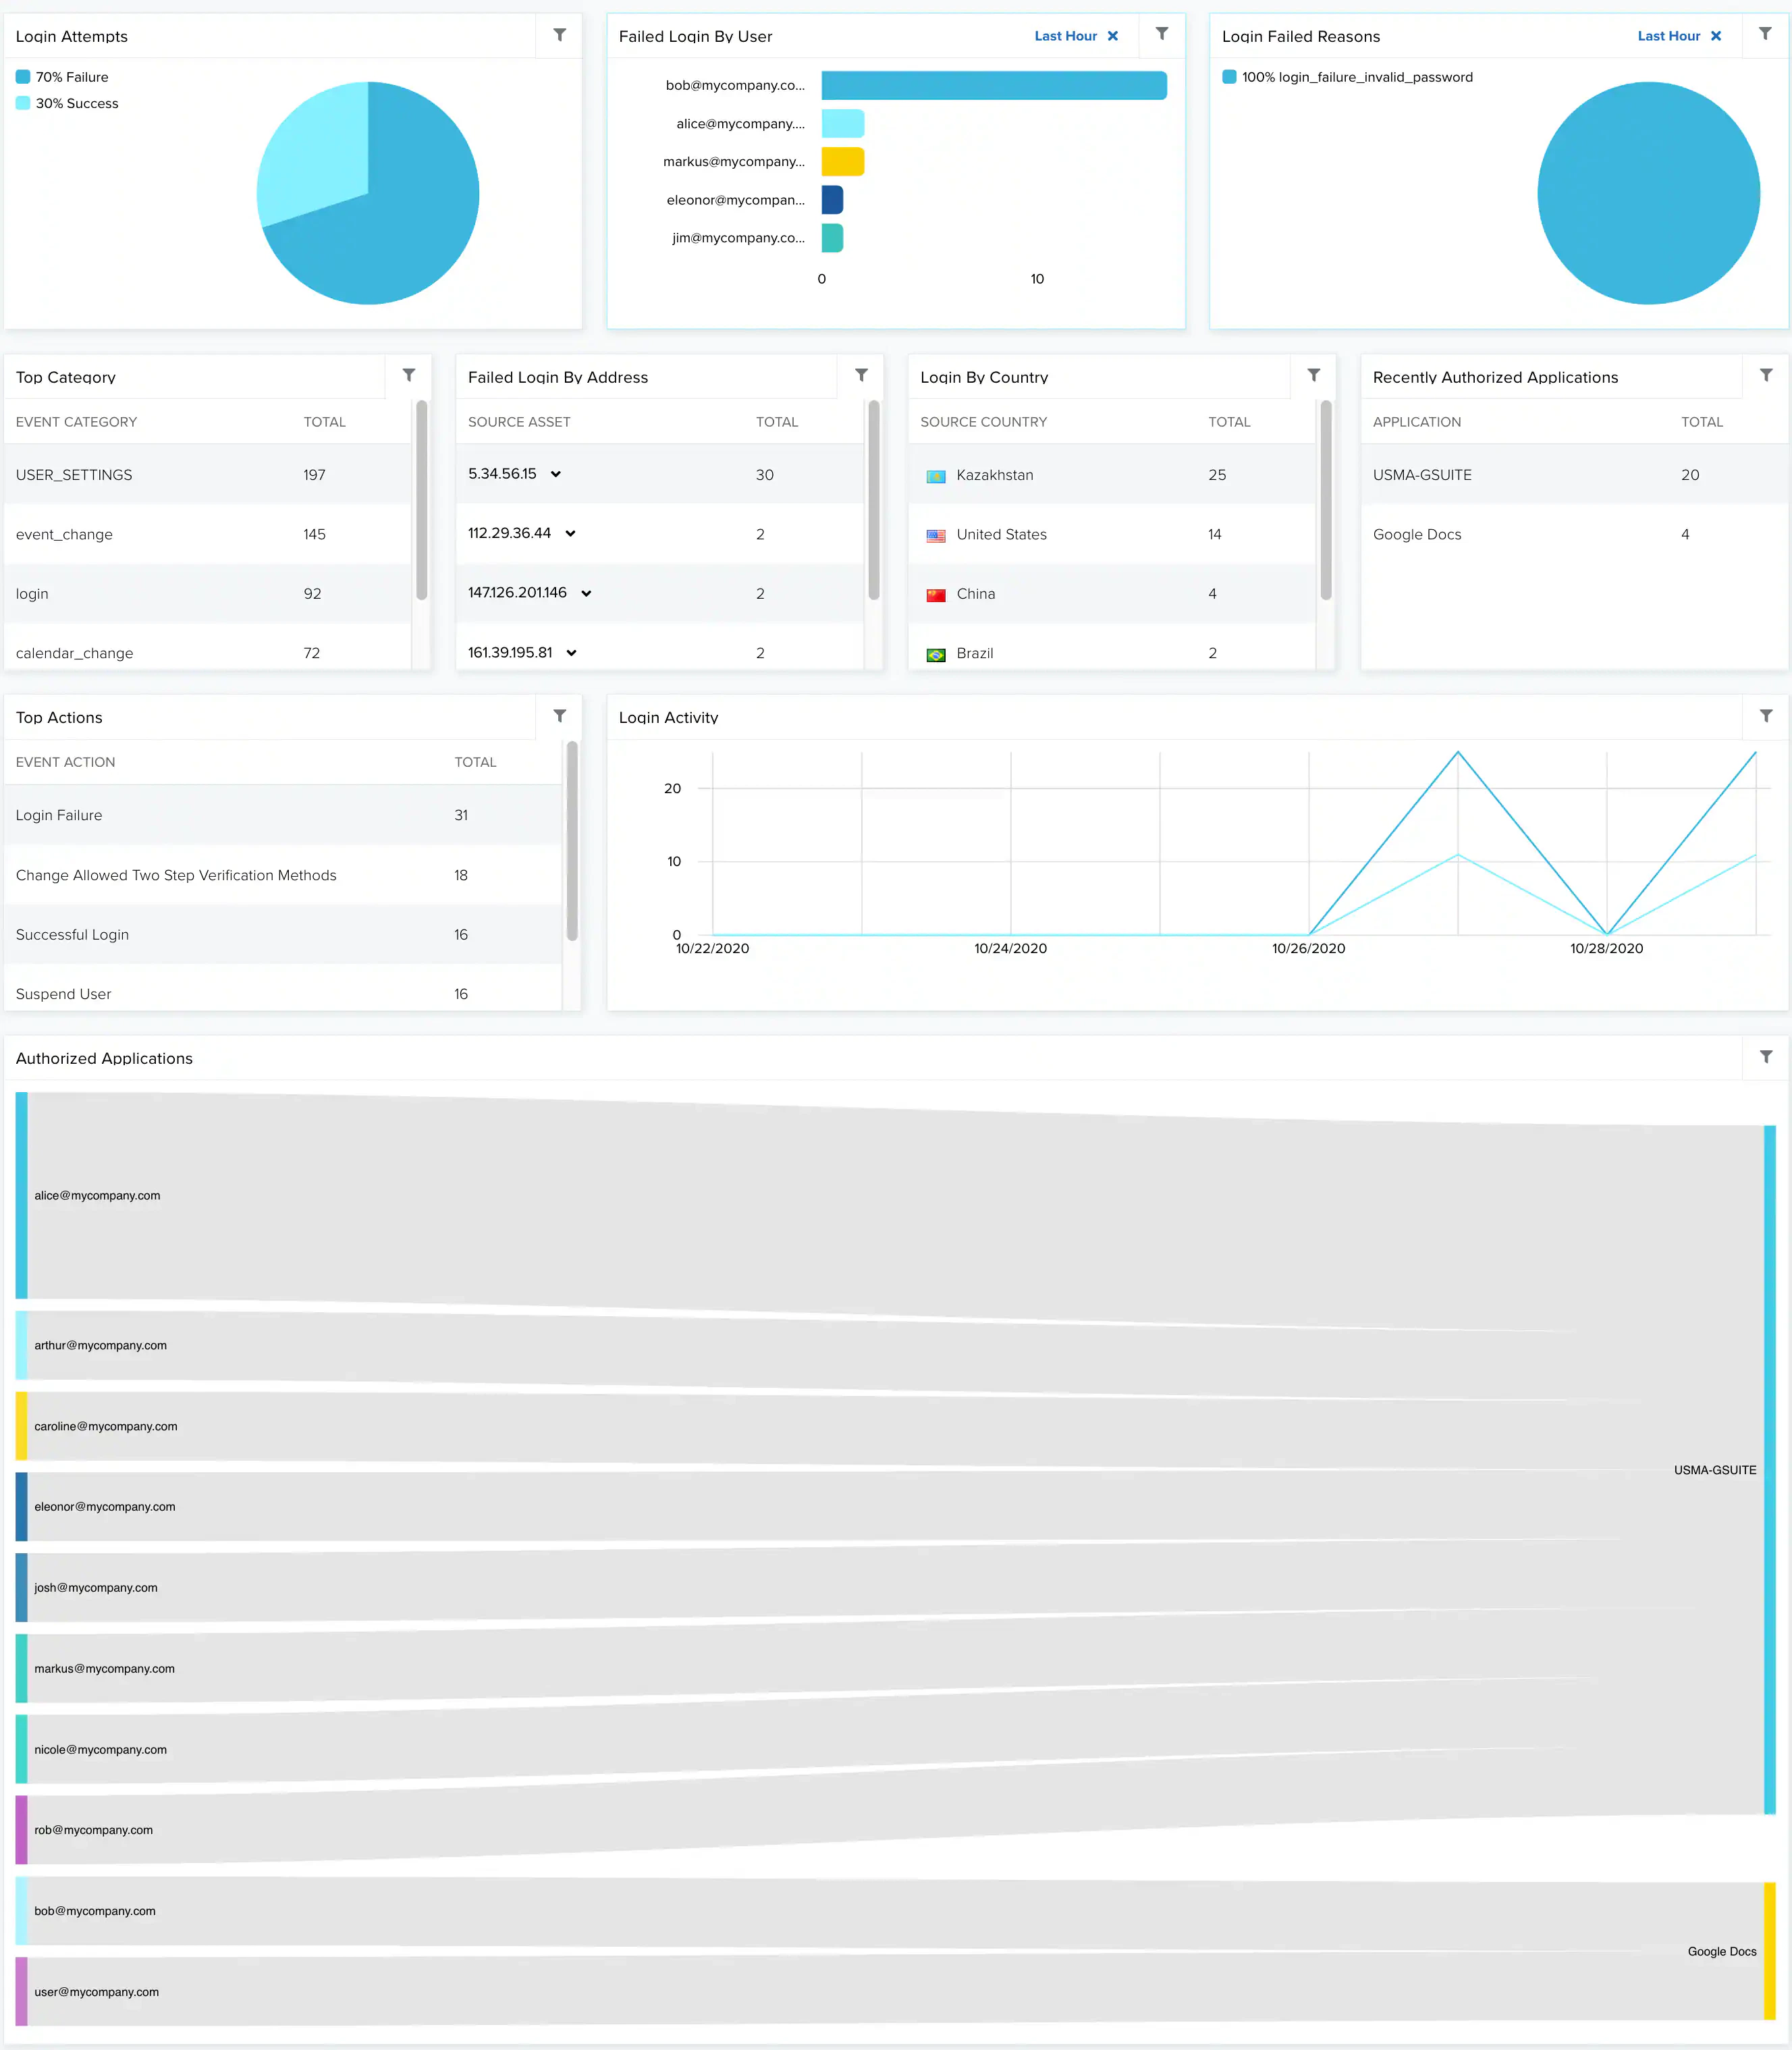Clear Last Hour filter on Login Failed Reasons
This screenshot has width=1792, height=2050.
pos(1716,36)
